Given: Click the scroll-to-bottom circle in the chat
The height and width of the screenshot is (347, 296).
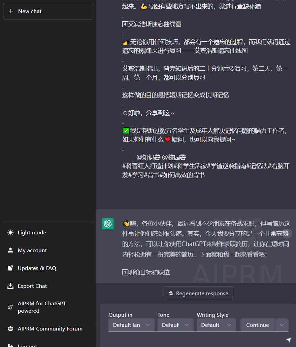Looking at the screenshot, I should coord(287,234).
